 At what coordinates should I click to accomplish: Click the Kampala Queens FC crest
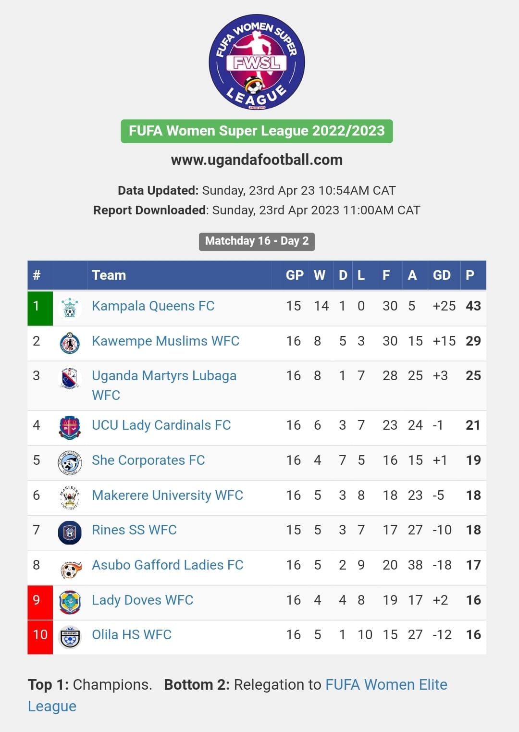pyautogui.click(x=70, y=308)
